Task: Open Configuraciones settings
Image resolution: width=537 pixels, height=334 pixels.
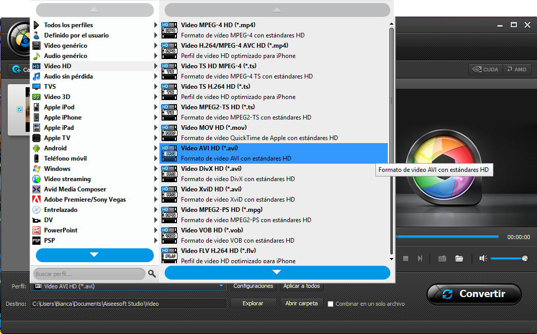Action: (253, 286)
